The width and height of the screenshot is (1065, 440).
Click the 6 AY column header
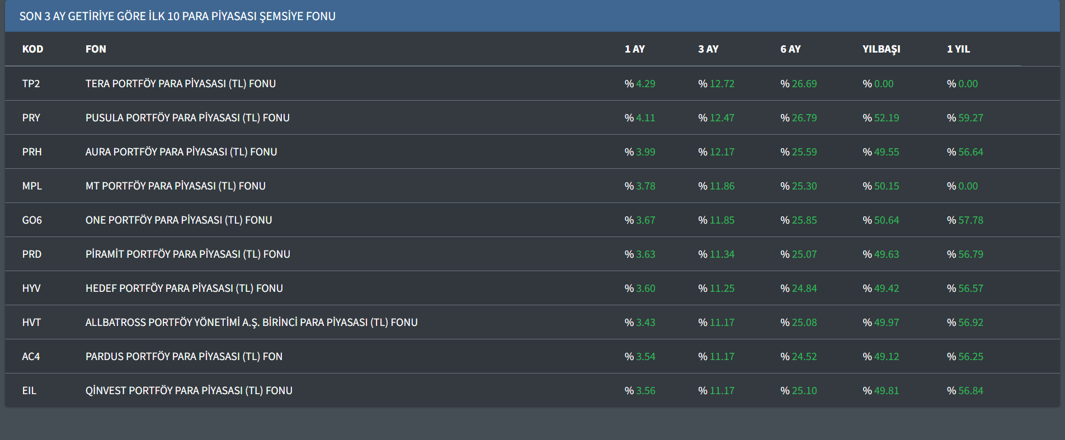click(x=790, y=49)
